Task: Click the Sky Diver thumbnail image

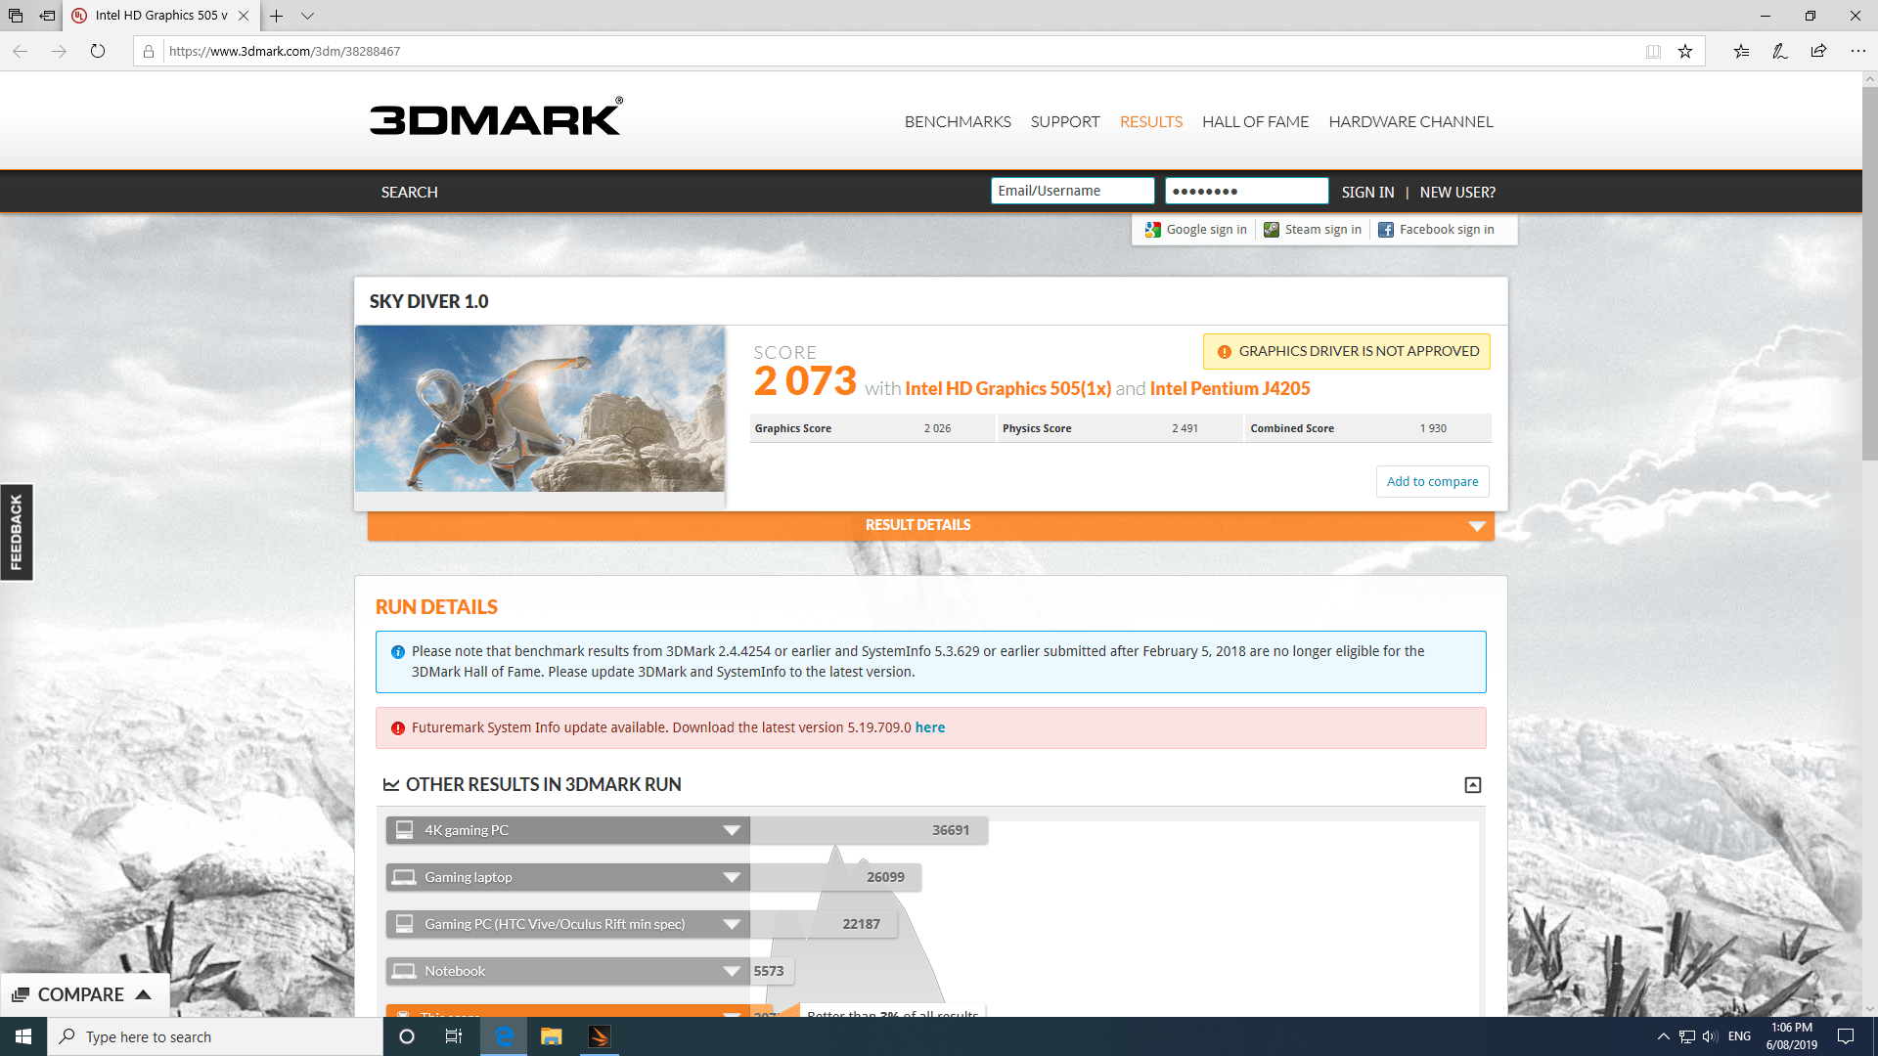Action: click(x=540, y=409)
